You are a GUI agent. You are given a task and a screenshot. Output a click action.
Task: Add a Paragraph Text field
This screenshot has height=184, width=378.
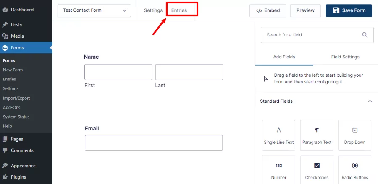[x=317, y=135]
